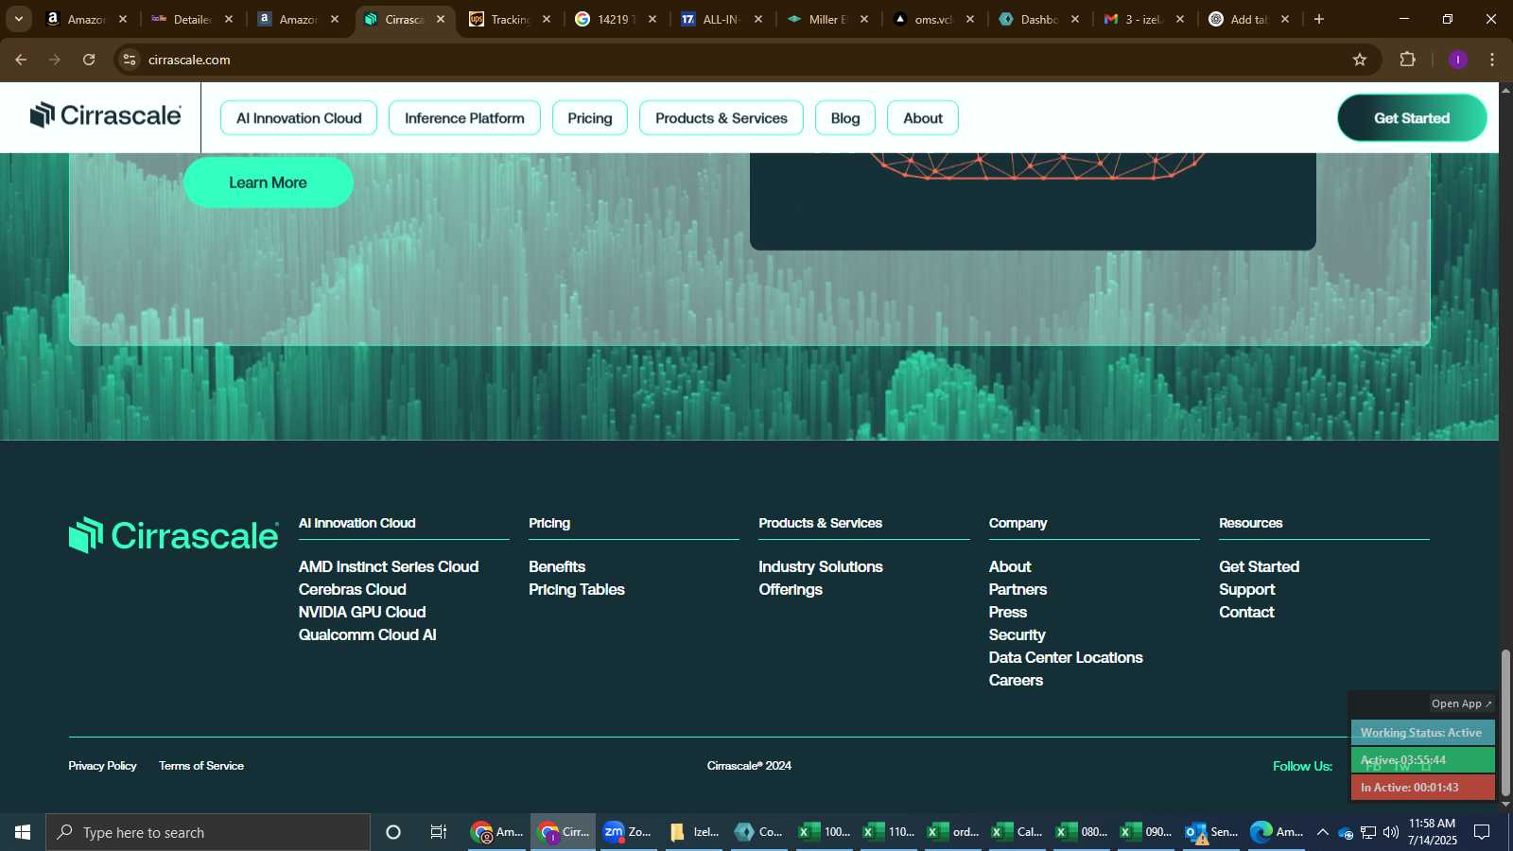Screen dimensions: 1513x851
Task: Click the Cirrascale logo in the header
Action: [x=105, y=115]
